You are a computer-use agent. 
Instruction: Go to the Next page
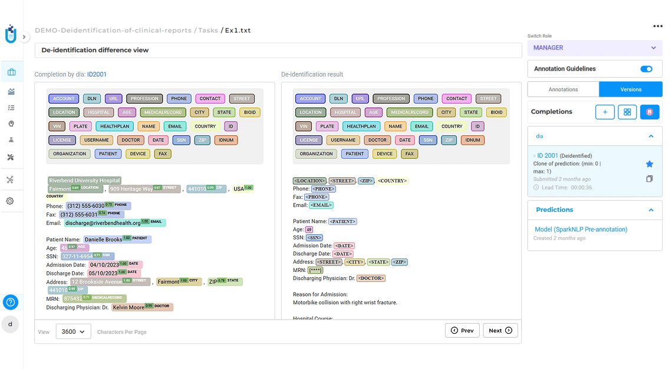point(500,331)
